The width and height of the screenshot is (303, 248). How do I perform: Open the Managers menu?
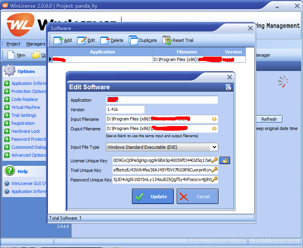(x=36, y=44)
